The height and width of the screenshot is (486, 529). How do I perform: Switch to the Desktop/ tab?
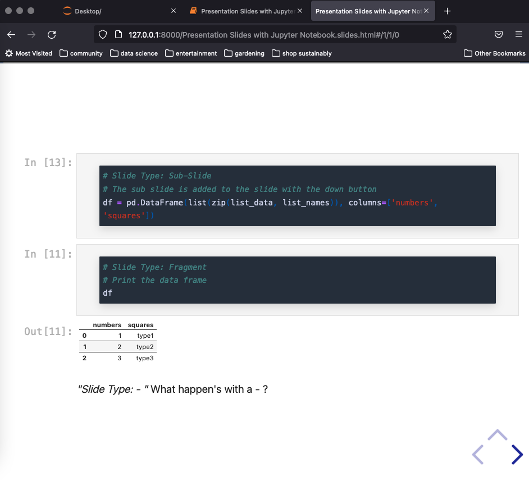click(x=112, y=11)
